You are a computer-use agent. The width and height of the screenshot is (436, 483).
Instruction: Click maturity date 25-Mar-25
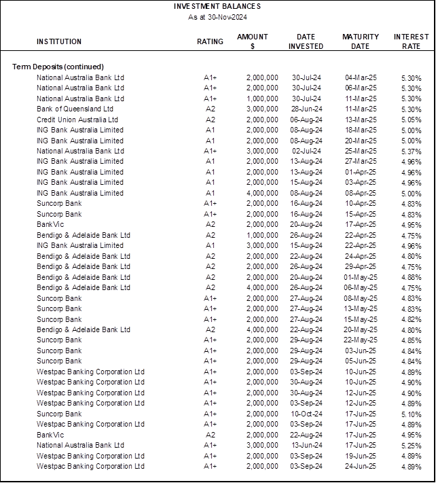point(361,151)
